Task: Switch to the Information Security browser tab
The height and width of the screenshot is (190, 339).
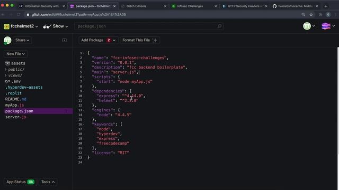Action: pos(42,6)
